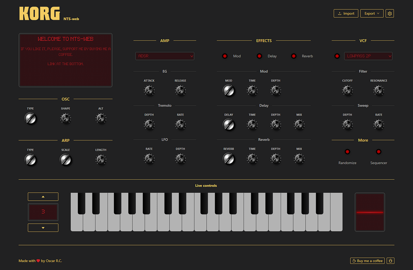Click the ARP TYPE knob

coord(30,160)
